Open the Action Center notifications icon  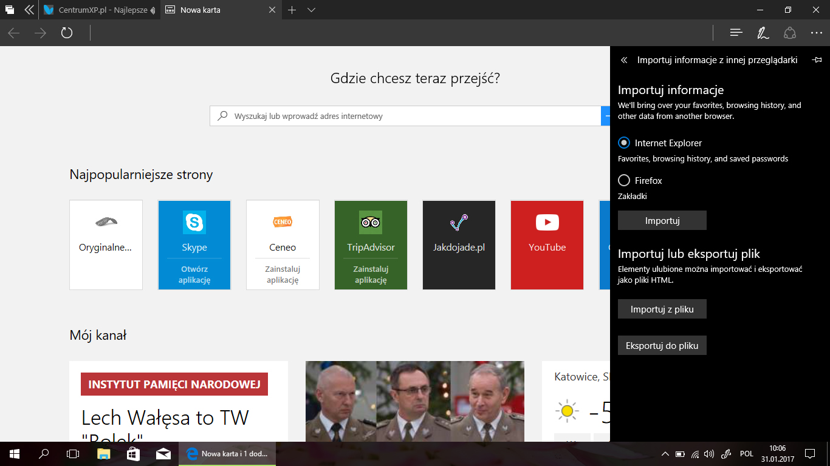pos(809,454)
